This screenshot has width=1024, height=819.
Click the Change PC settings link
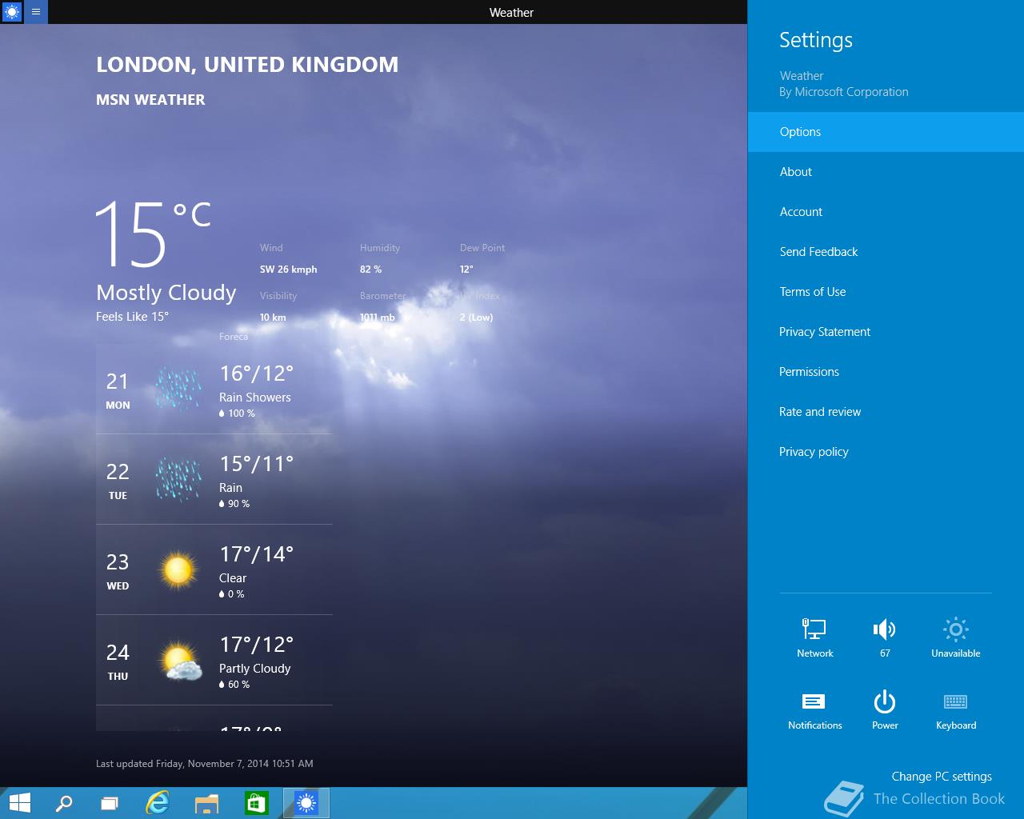click(942, 777)
